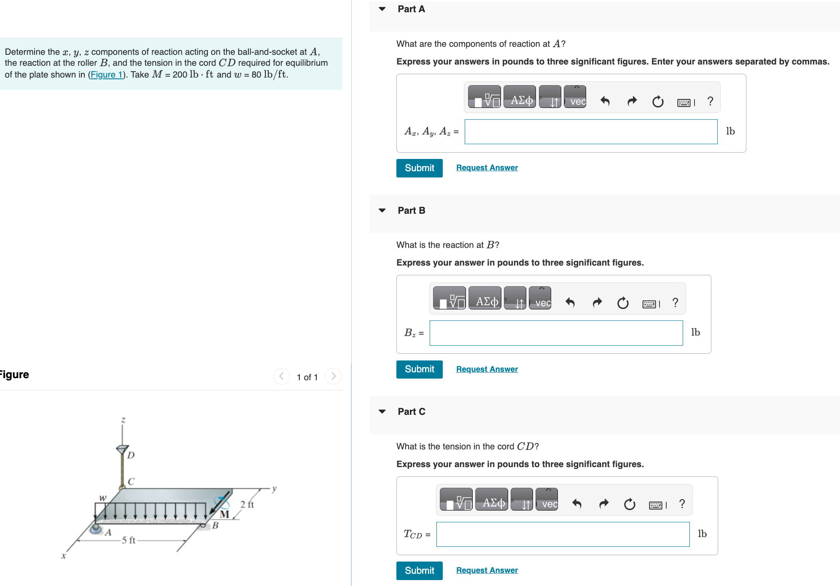The width and height of the screenshot is (840, 586).
Task: Collapse the Part C section
Action: [382, 411]
